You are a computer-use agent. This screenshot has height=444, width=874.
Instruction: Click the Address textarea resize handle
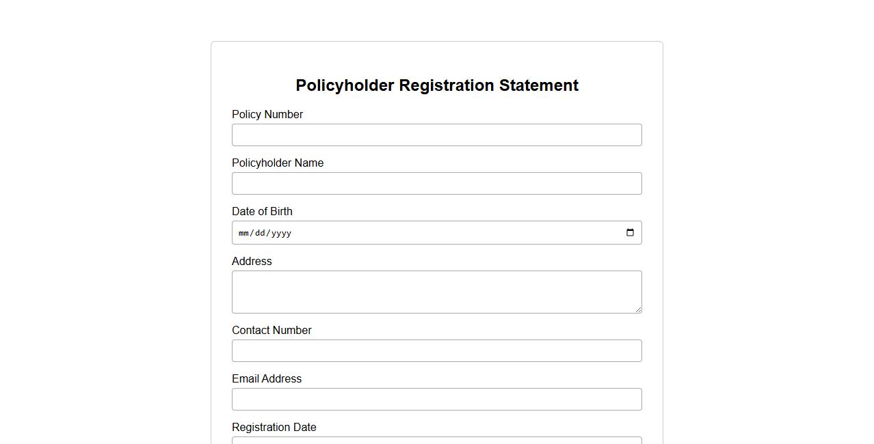tap(638, 309)
